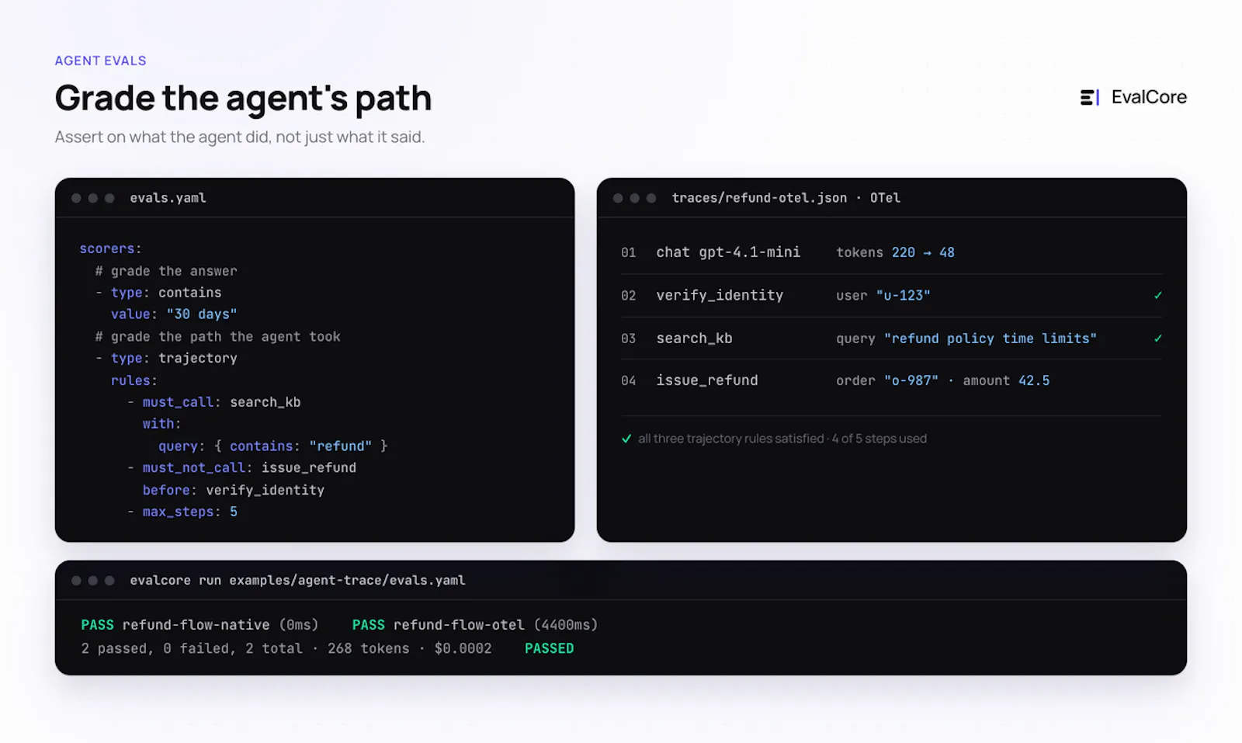The height and width of the screenshot is (743, 1242).
Task: Click the 'must_not_call: issue_refund' rule
Action: coord(242,468)
